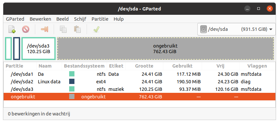This screenshot has height=123, width=279.
Task: Click the hard disk icon in device selector
Action: (x=203, y=29)
